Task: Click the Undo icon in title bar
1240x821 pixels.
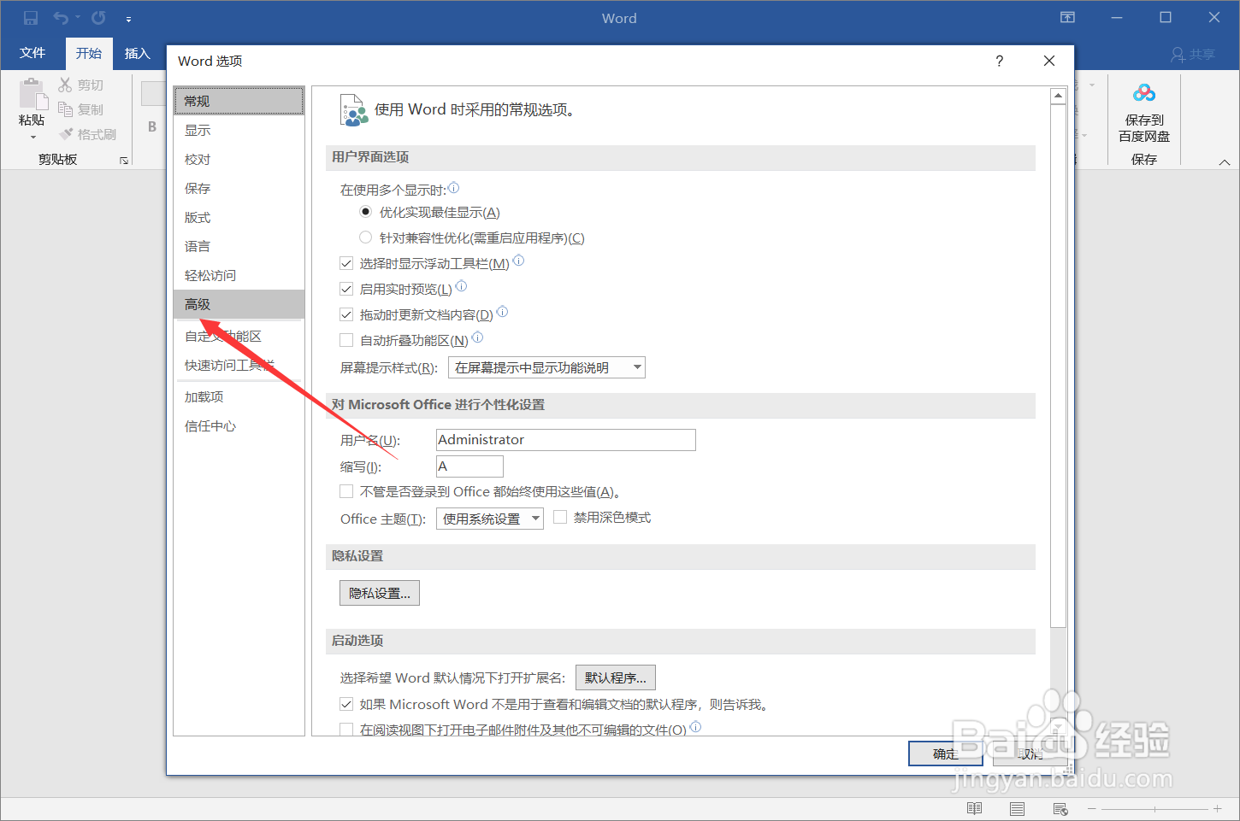Action: [x=61, y=18]
